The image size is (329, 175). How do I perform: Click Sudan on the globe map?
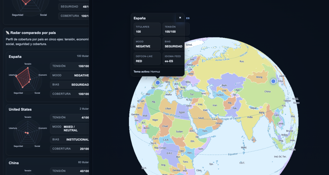click(x=179, y=131)
